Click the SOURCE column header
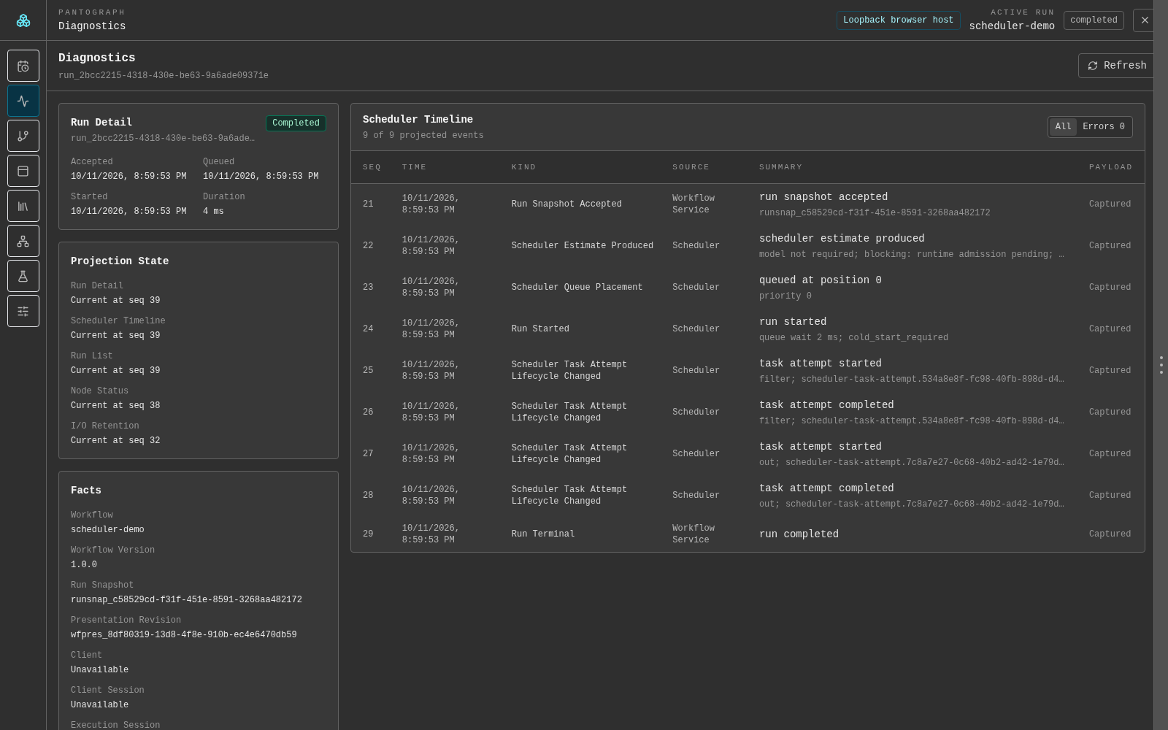Viewport: 1168px width, 730px height. [x=691, y=167]
